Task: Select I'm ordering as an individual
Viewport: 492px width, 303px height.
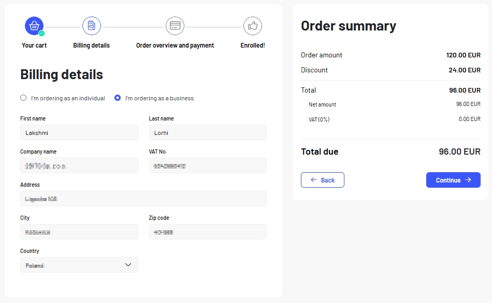Action: tap(23, 98)
